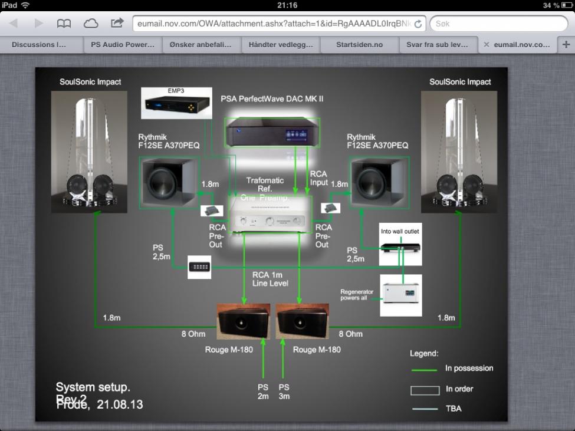Tap the left Rouge M-180 amplifier image
Image resolution: width=575 pixels, height=431 pixels.
pyautogui.click(x=244, y=321)
